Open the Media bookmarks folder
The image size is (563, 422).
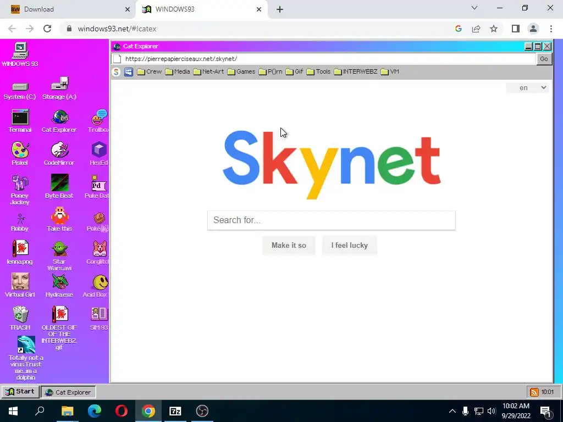(x=178, y=72)
